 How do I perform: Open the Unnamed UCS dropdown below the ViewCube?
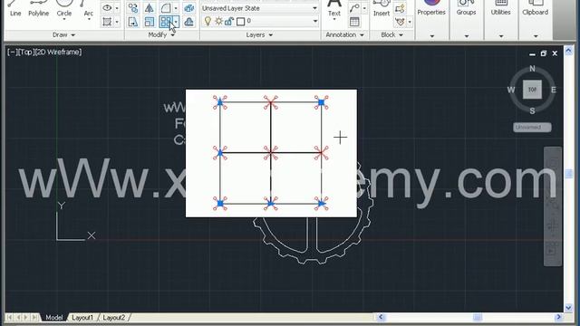point(532,127)
